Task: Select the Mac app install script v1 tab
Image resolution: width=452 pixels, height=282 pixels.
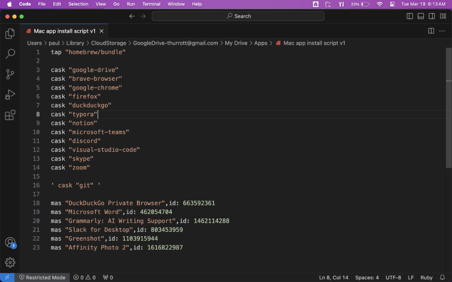Action: click(64, 31)
